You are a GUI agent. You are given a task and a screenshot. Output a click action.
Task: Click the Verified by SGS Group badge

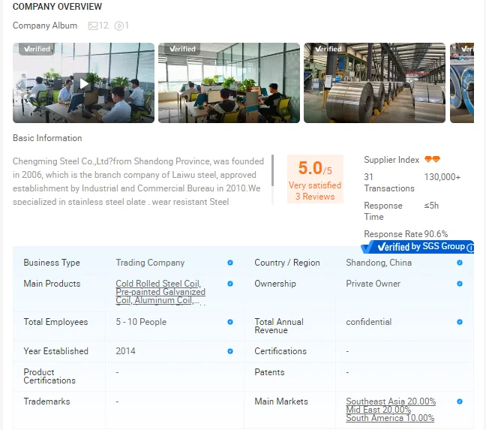[417, 247]
